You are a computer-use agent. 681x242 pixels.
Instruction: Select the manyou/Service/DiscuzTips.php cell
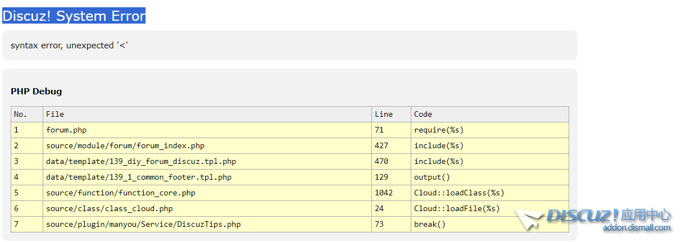pos(207,224)
